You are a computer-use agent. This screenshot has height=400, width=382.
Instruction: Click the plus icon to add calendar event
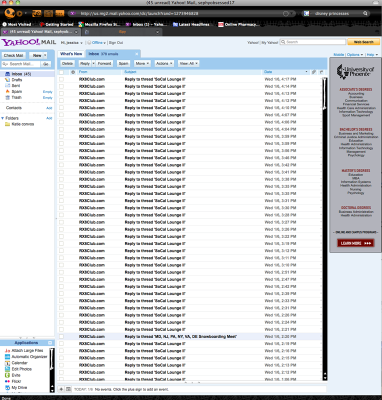coord(61,389)
